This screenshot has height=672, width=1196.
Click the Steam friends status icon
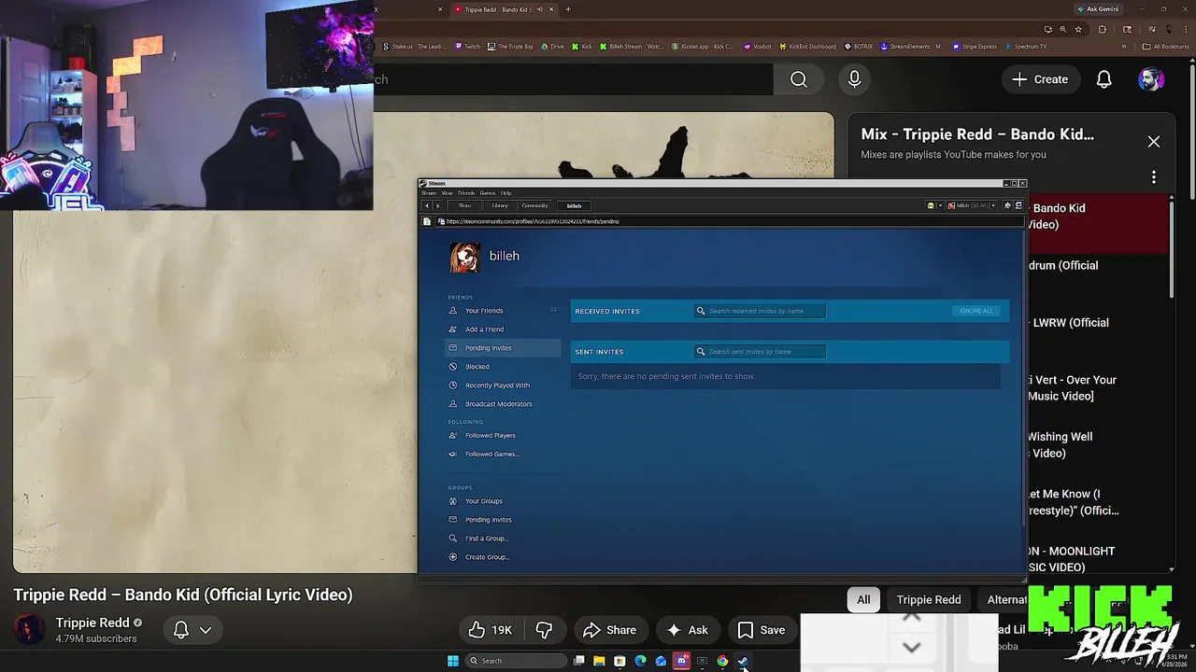[931, 205]
